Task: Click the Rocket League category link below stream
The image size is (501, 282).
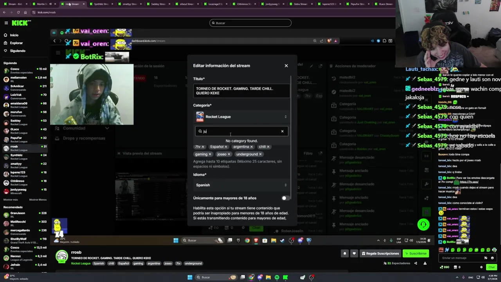Action: 81,264
